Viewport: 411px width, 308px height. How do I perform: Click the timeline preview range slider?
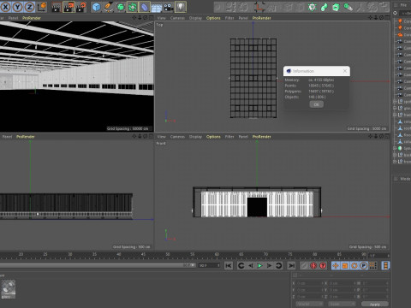point(98,265)
